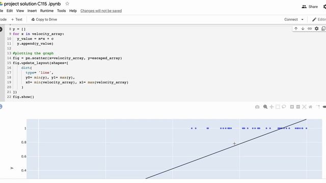Image resolution: width=326 pixels, height=183 pixels.
Task: Click the Connect runtime button
Action: (x=291, y=19)
